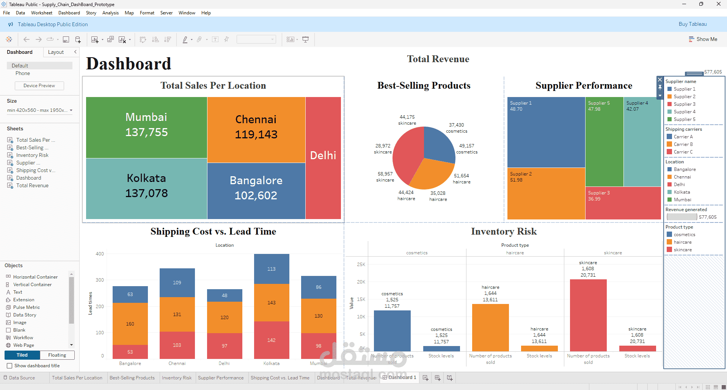This screenshot has height=390, width=727.
Task: Click the New Dashboard tab icon at bottom
Action: point(438,378)
